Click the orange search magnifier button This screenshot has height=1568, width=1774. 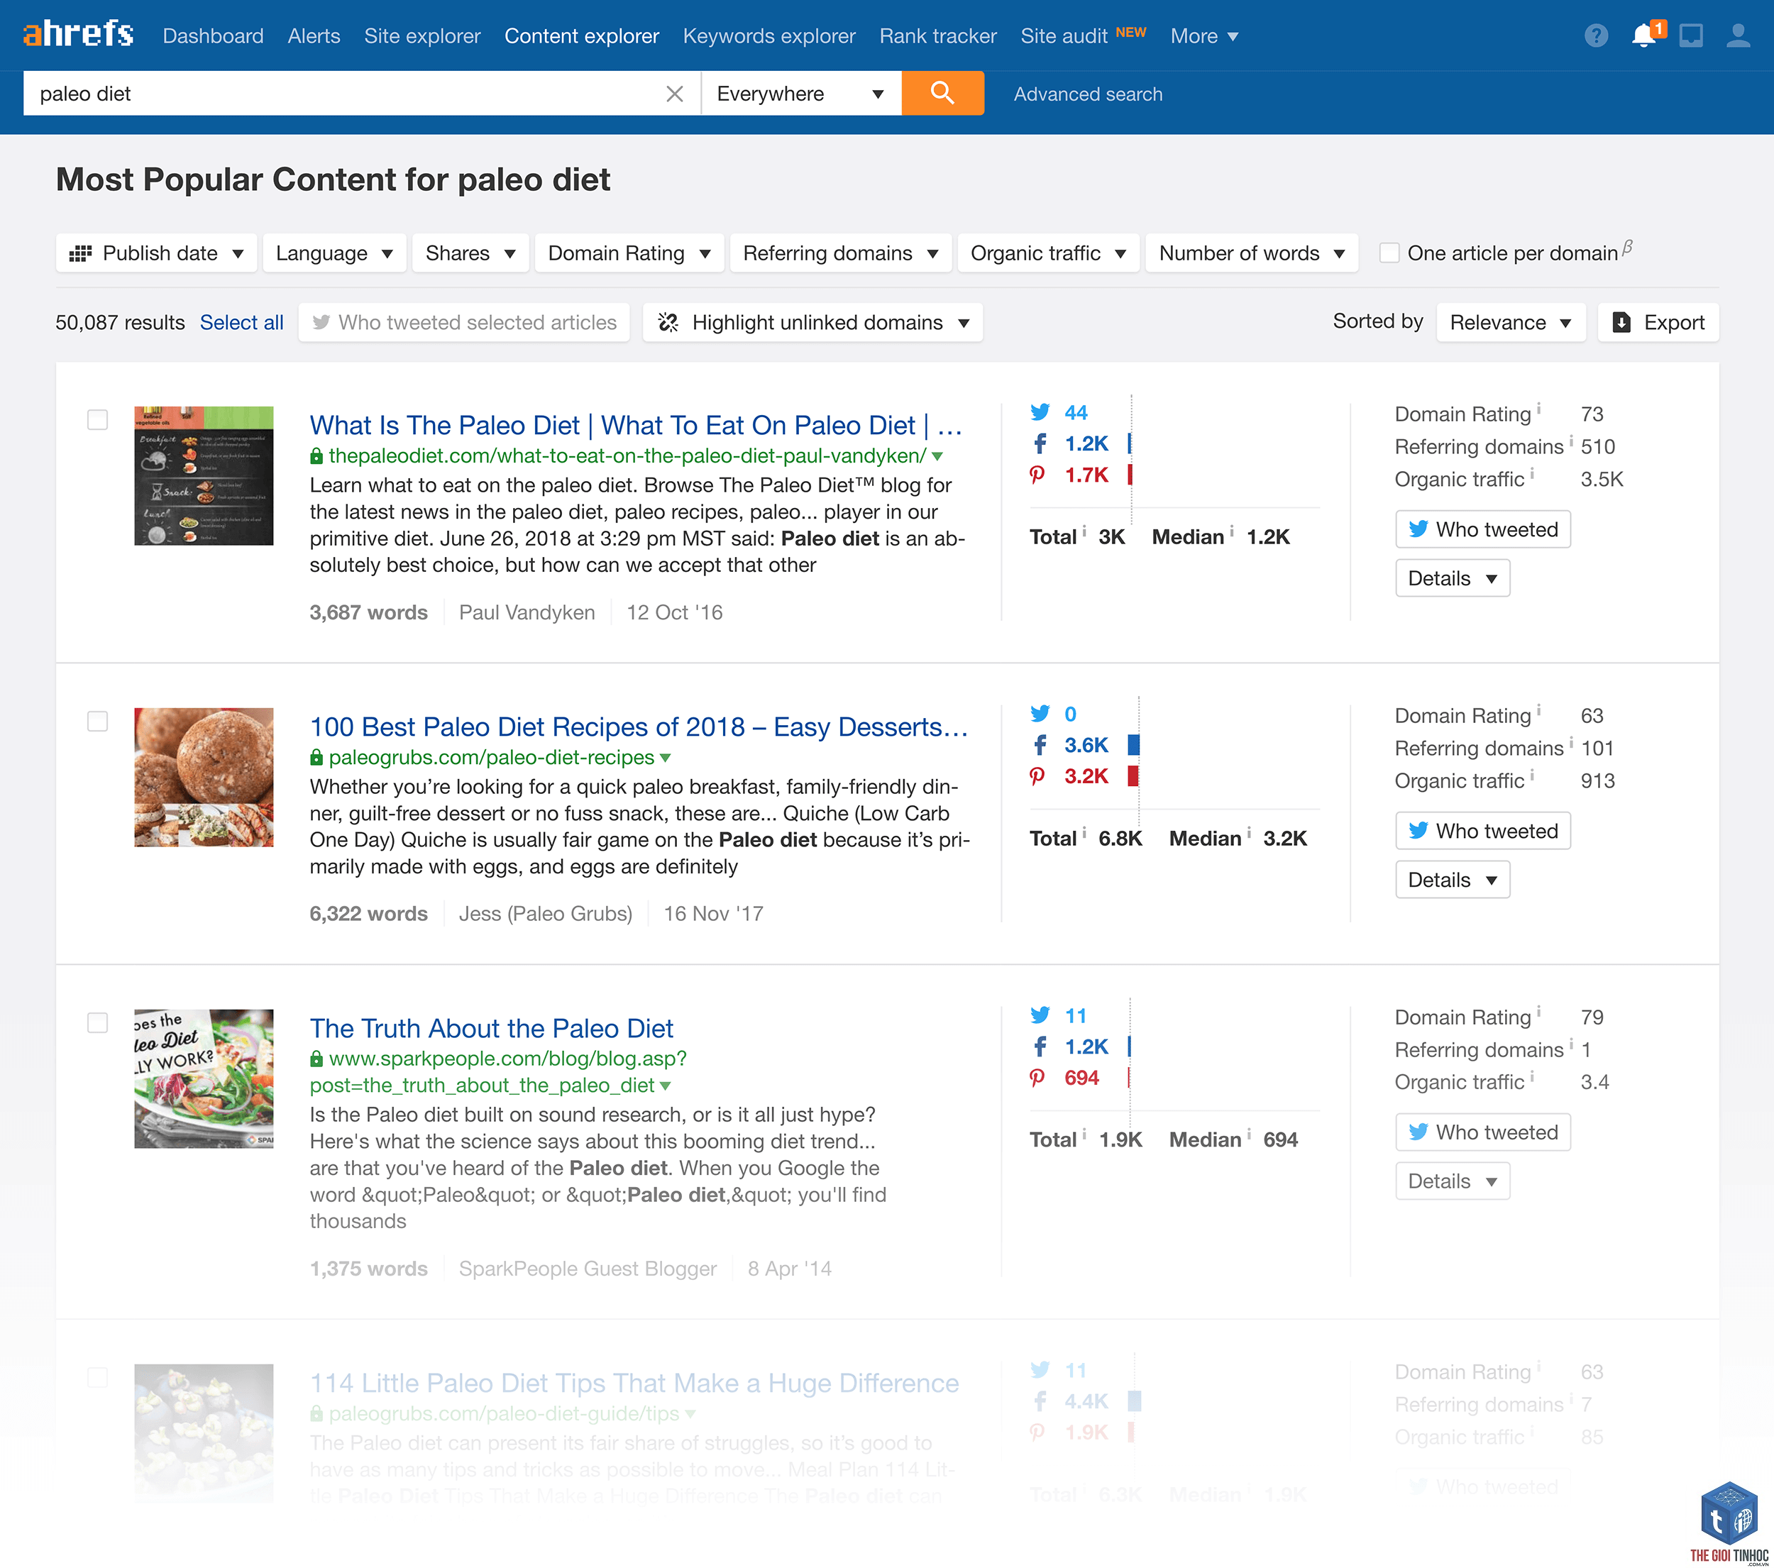942,93
